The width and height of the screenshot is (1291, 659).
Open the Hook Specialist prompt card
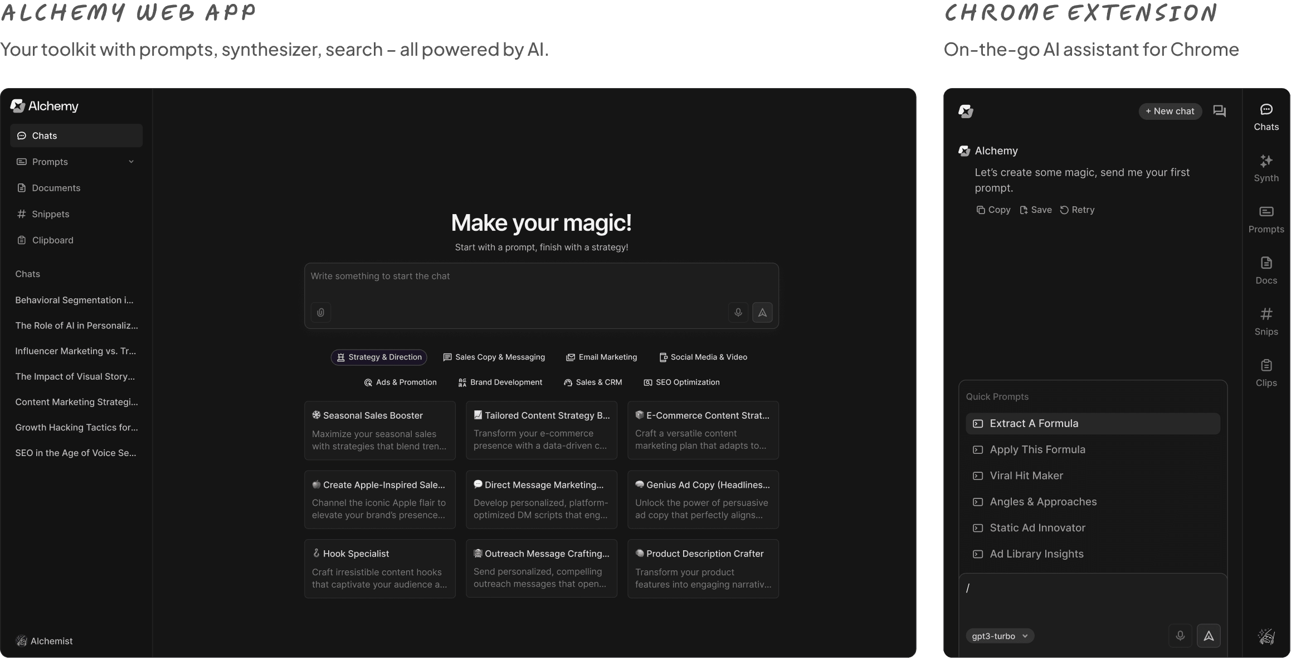[x=380, y=569]
